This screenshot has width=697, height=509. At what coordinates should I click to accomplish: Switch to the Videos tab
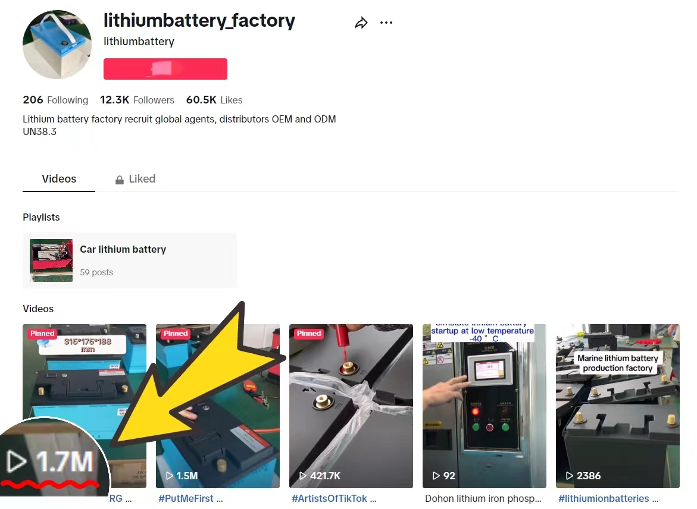(x=59, y=178)
